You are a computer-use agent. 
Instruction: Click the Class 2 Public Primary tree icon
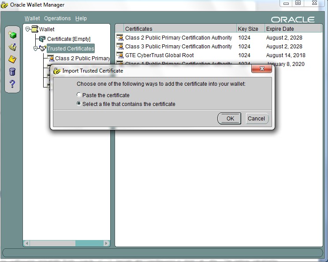(51, 58)
